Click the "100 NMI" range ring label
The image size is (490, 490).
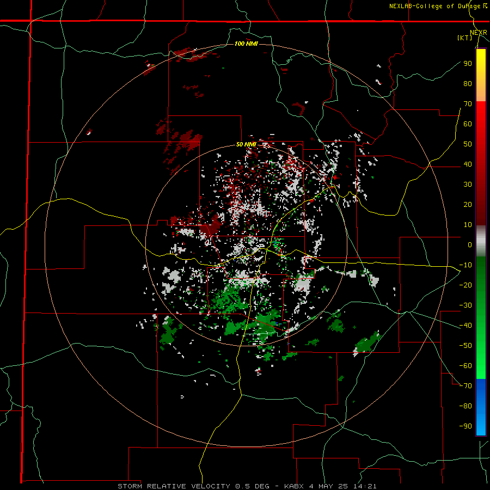pyautogui.click(x=246, y=44)
